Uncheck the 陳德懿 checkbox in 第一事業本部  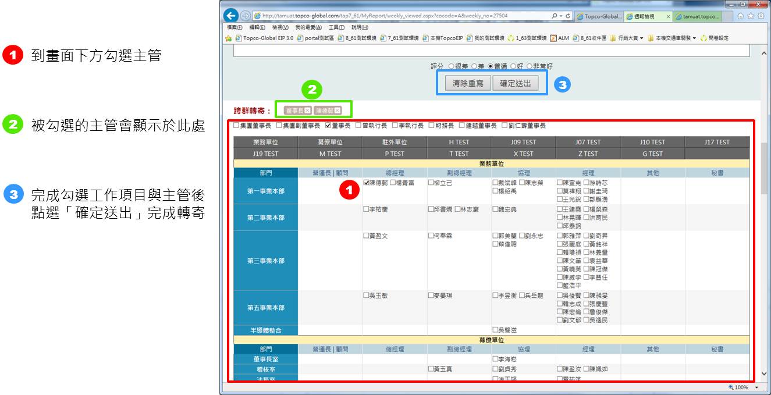[x=366, y=183]
